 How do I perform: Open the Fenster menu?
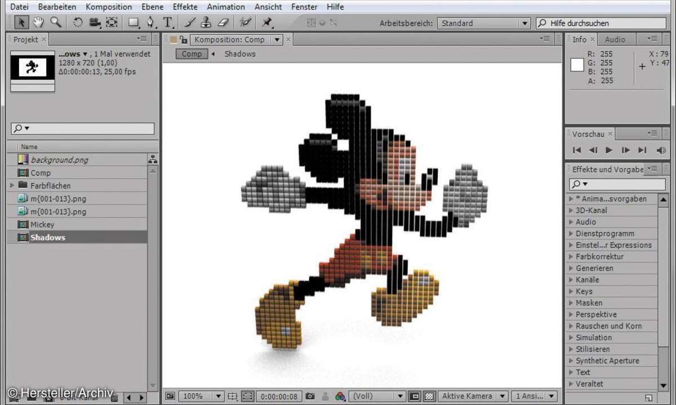[304, 7]
